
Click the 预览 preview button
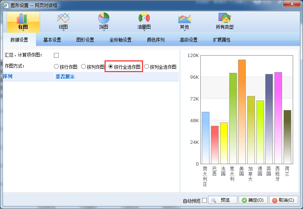click(223, 200)
